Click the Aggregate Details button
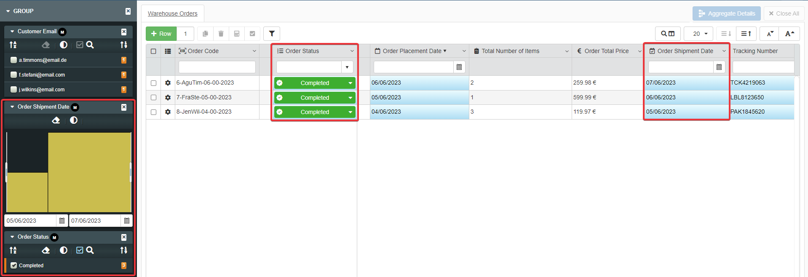 coord(726,13)
